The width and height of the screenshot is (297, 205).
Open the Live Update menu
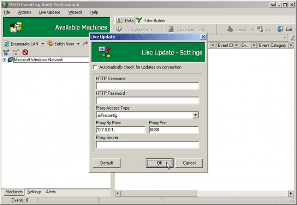click(49, 12)
